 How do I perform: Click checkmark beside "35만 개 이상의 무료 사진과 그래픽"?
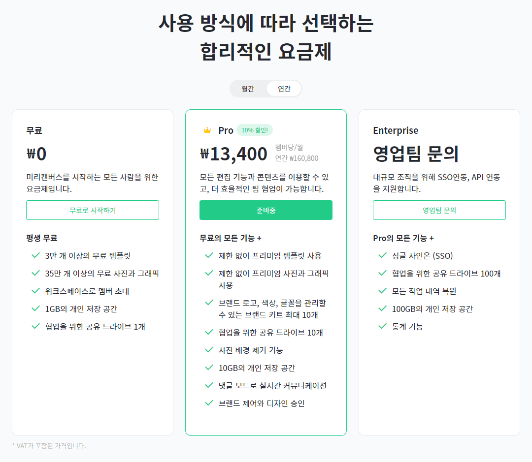[35, 273]
